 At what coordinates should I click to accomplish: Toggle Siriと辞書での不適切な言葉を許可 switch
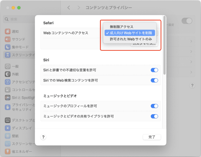pyautogui.click(x=154, y=70)
